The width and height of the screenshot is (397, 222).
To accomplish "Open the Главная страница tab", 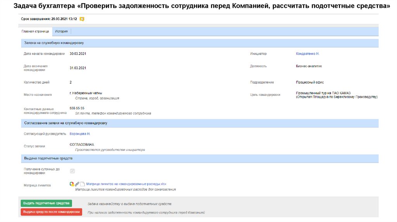I will point(35,31).
